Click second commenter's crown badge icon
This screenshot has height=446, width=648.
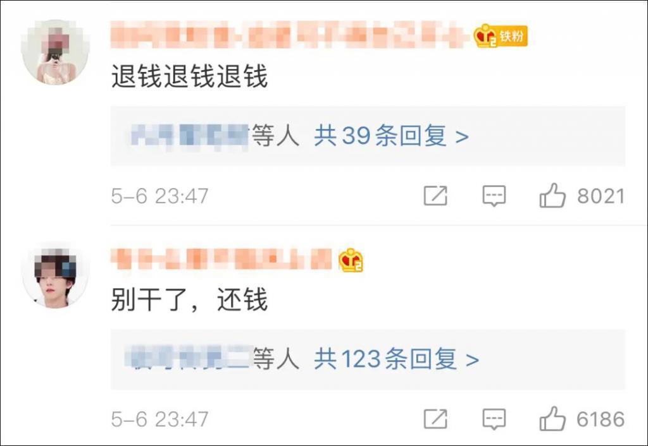(x=351, y=260)
